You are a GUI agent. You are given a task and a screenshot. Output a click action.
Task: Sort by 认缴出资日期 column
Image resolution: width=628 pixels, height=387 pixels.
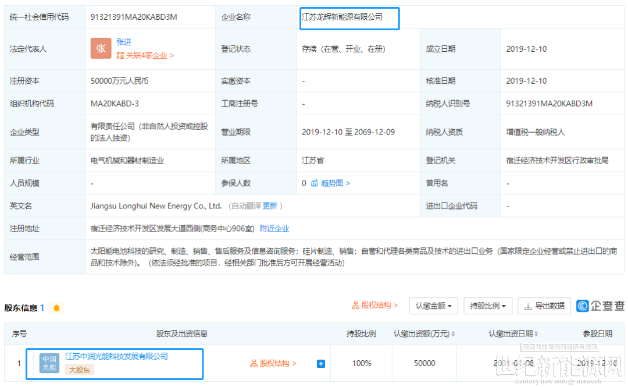click(x=513, y=334)
